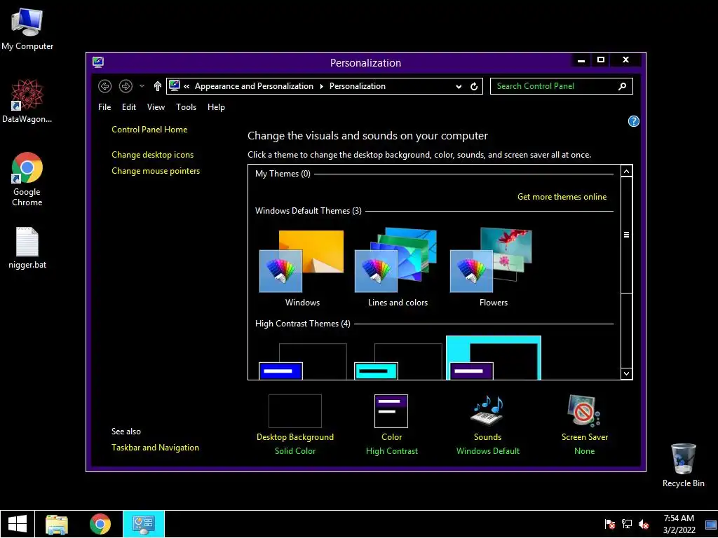
Task: Launch Chrome from the taskbar
Action: tap(100, 524)
